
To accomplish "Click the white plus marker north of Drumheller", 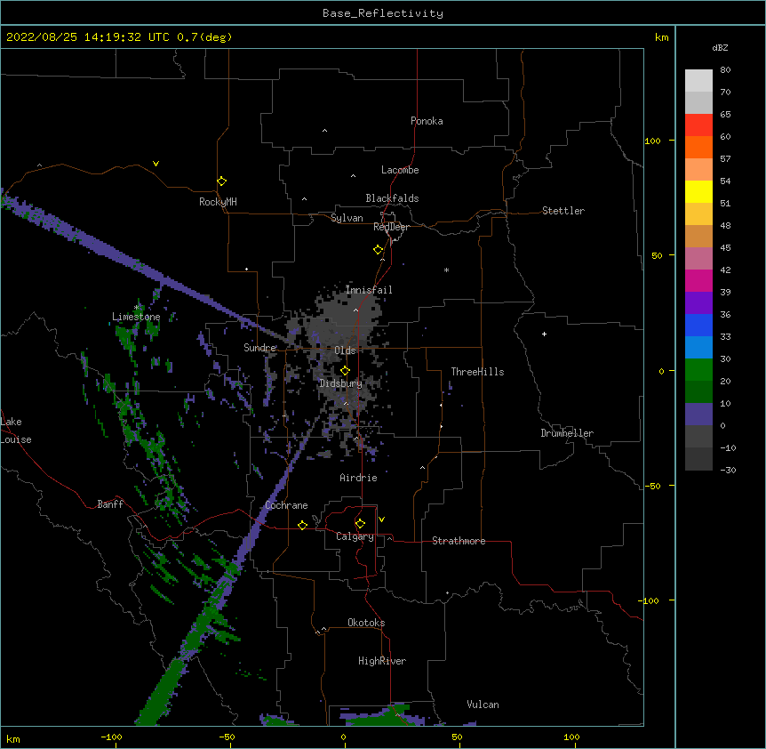I will pos(544,334).
